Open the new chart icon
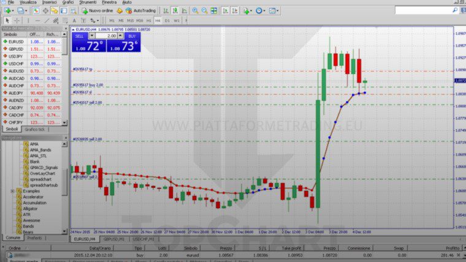The height and width of the screenshot is (262, 466). (x=8, y=11)
